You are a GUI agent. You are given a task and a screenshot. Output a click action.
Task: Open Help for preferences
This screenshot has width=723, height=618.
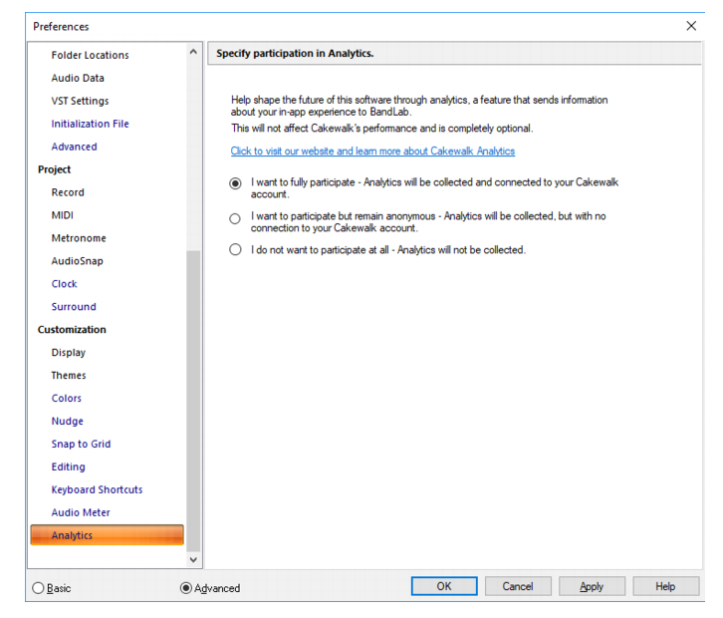(x=665, y=586)
